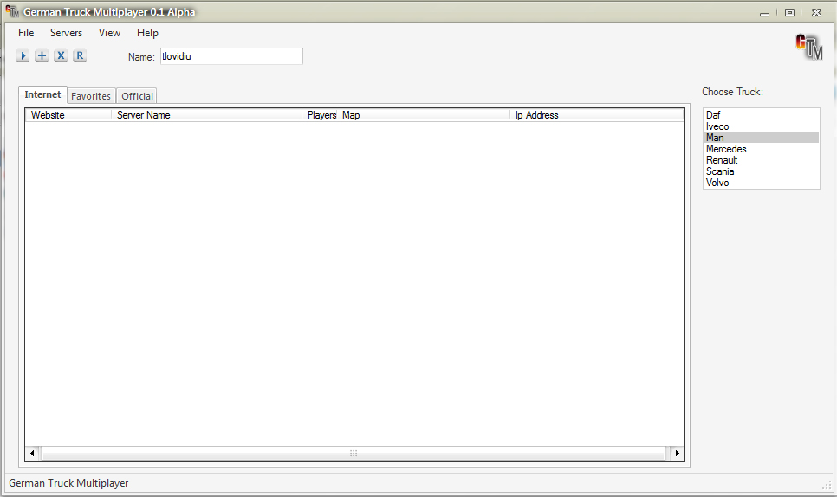This screenshot has width=837, height=497.
Task: Click the blue play connect icon
Action: click(23, 55)
